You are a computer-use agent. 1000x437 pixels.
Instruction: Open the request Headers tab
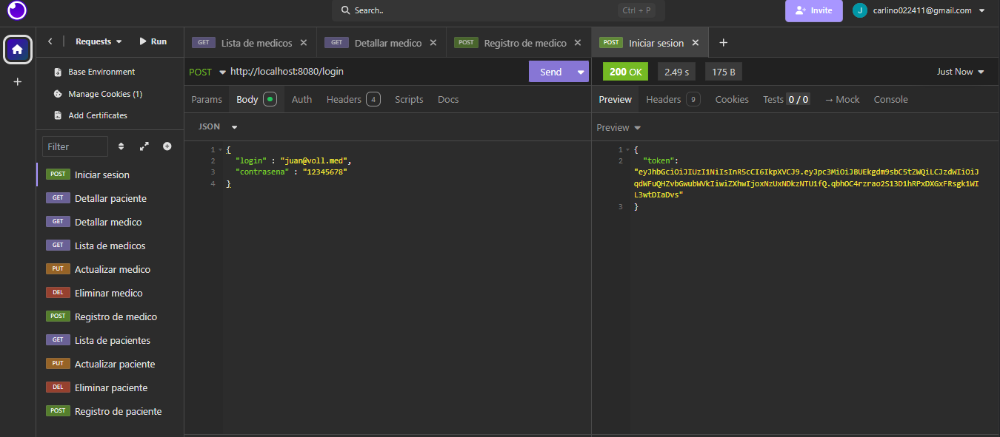pos(353,99)
